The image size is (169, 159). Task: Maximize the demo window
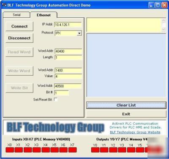pos(158,5)
